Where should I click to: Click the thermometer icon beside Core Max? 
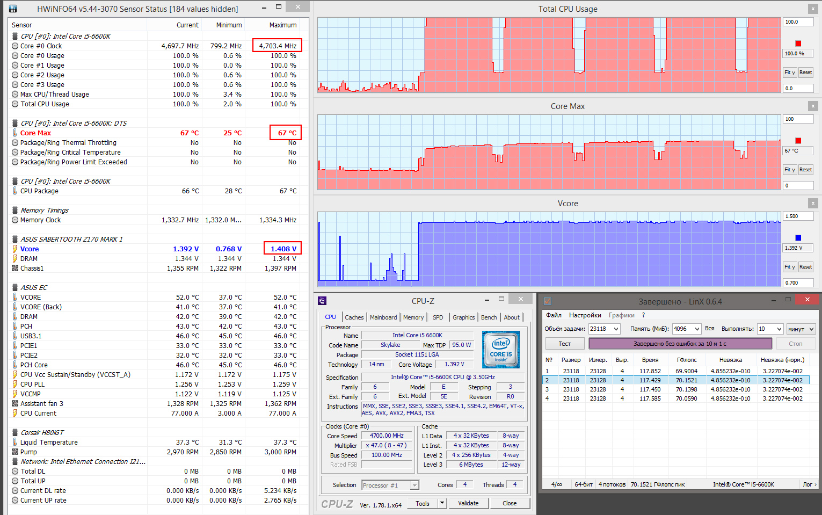tap(15, 133)
